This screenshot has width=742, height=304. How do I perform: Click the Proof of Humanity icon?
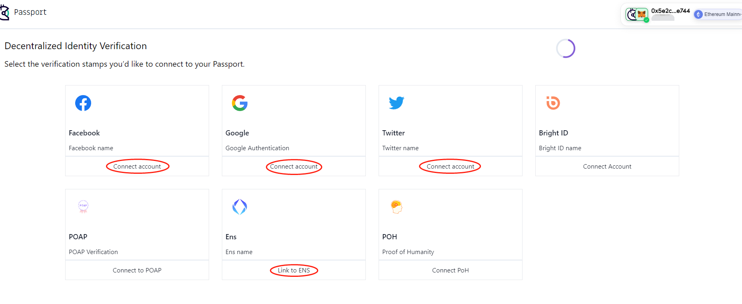pos(396,207)
